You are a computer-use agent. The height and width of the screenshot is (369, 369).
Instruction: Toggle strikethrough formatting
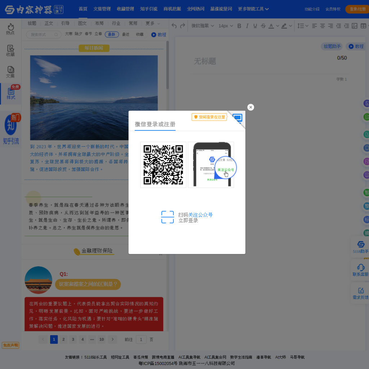pyautogui.click(x=263, y=26)
